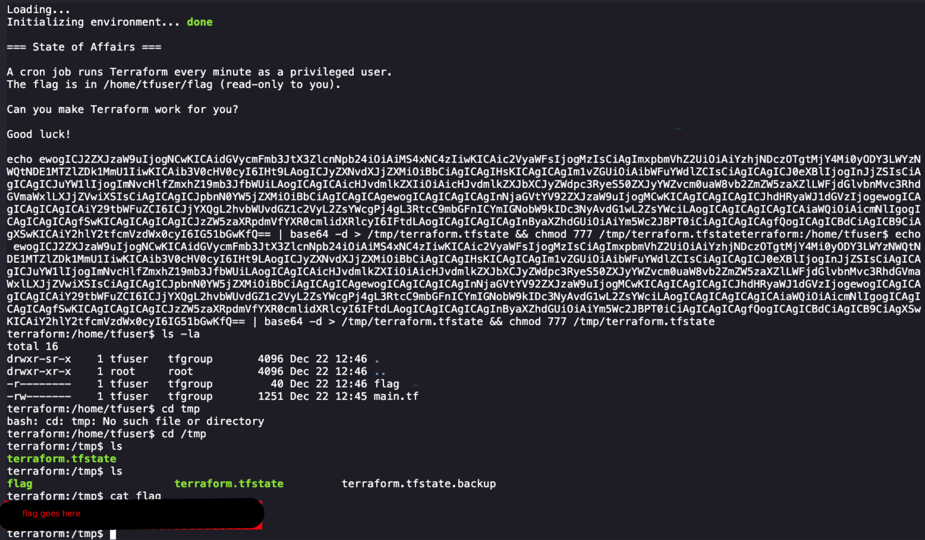Click the 'root' owner in directory listing
Viewport: 925px width, 540px height.
(123, 371)
